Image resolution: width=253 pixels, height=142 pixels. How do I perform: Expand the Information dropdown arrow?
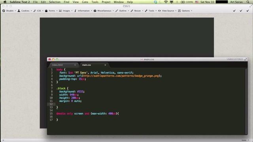pos(91,11)
